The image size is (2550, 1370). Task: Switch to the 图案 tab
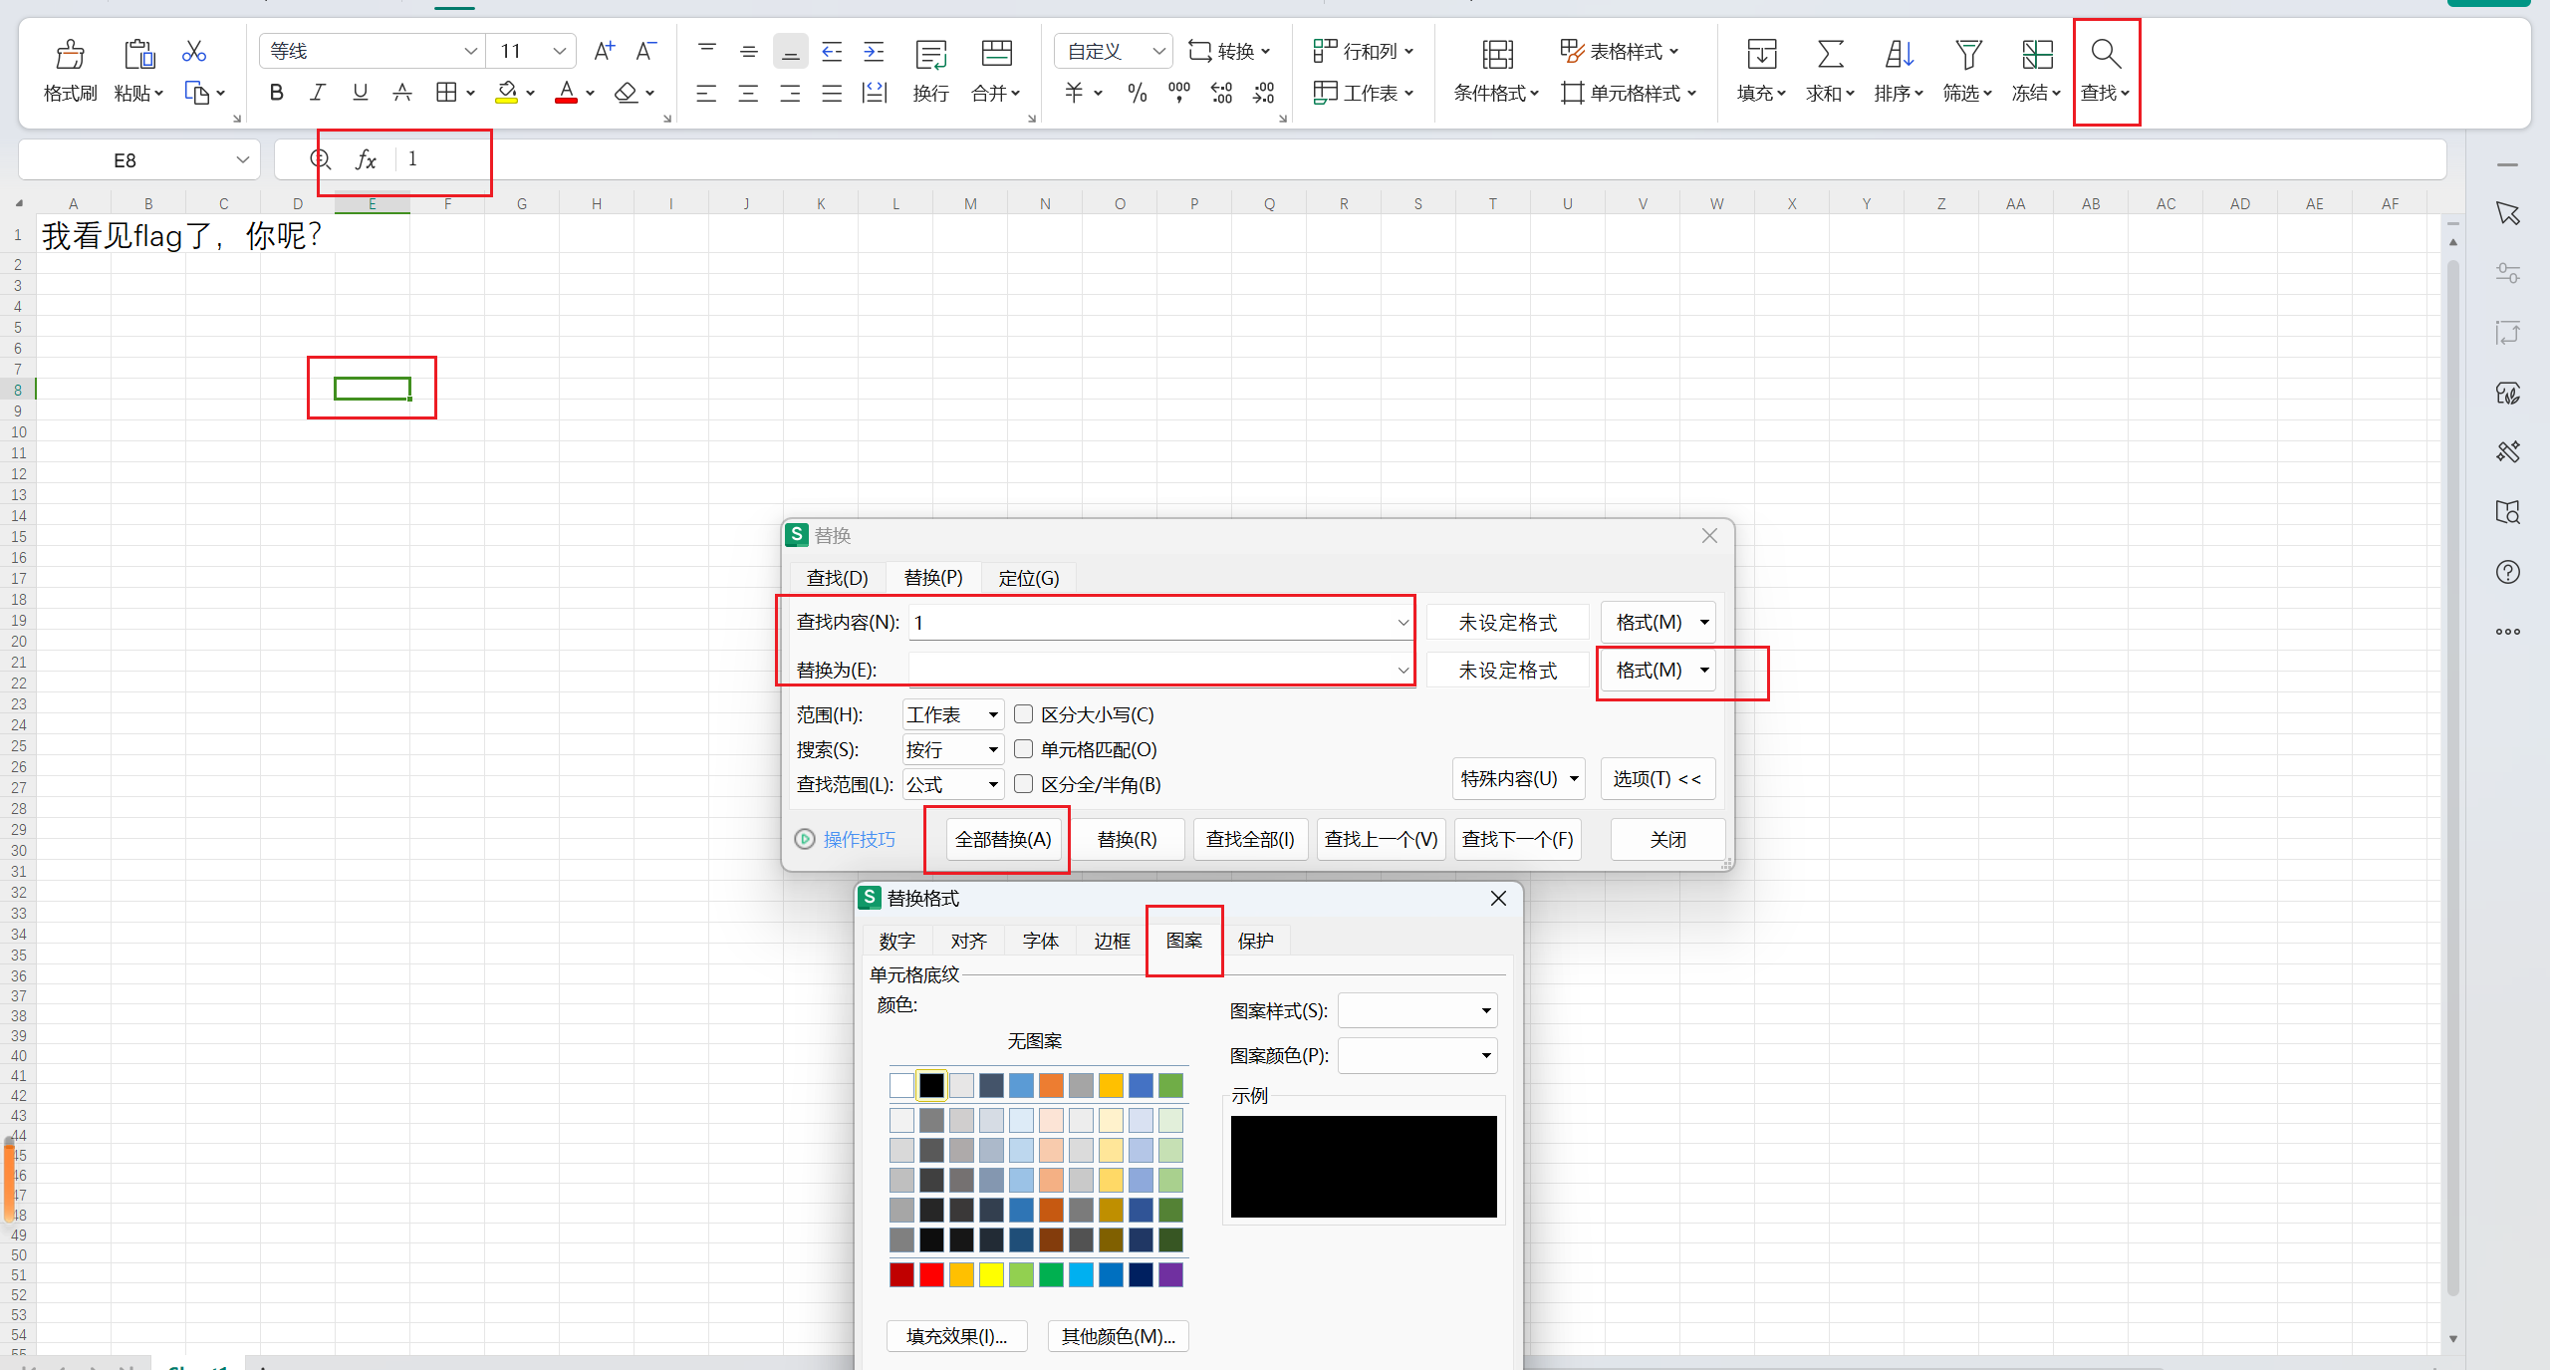pos(1183,941)
